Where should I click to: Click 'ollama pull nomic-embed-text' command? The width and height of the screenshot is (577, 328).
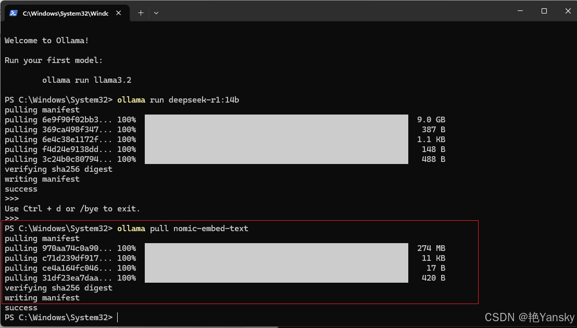point(183,229)
